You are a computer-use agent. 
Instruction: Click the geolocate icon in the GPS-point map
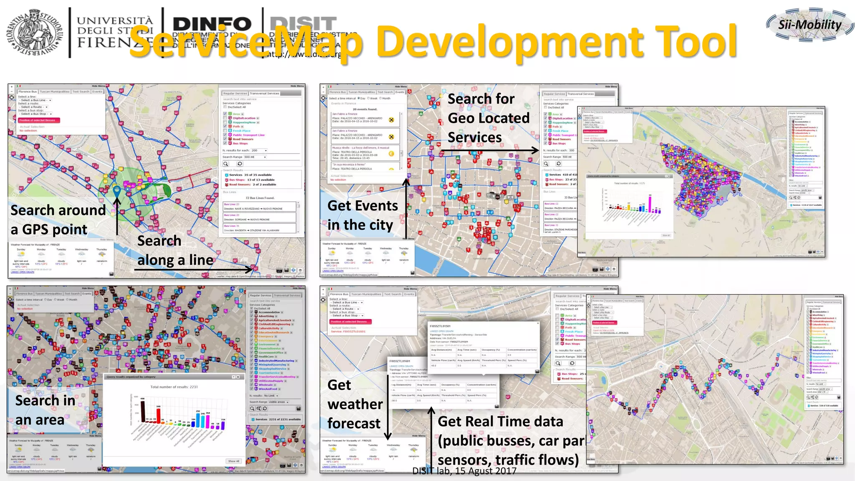(12, 97)
